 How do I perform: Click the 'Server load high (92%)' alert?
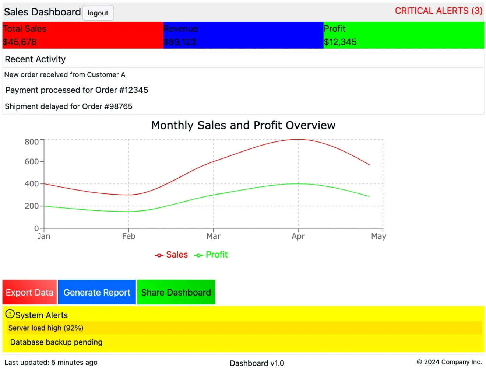[46, 328]
